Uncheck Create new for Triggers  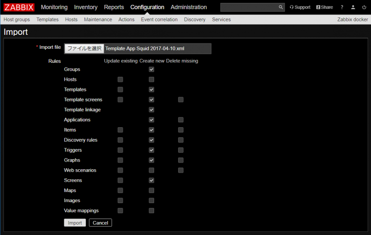point(151,150)
